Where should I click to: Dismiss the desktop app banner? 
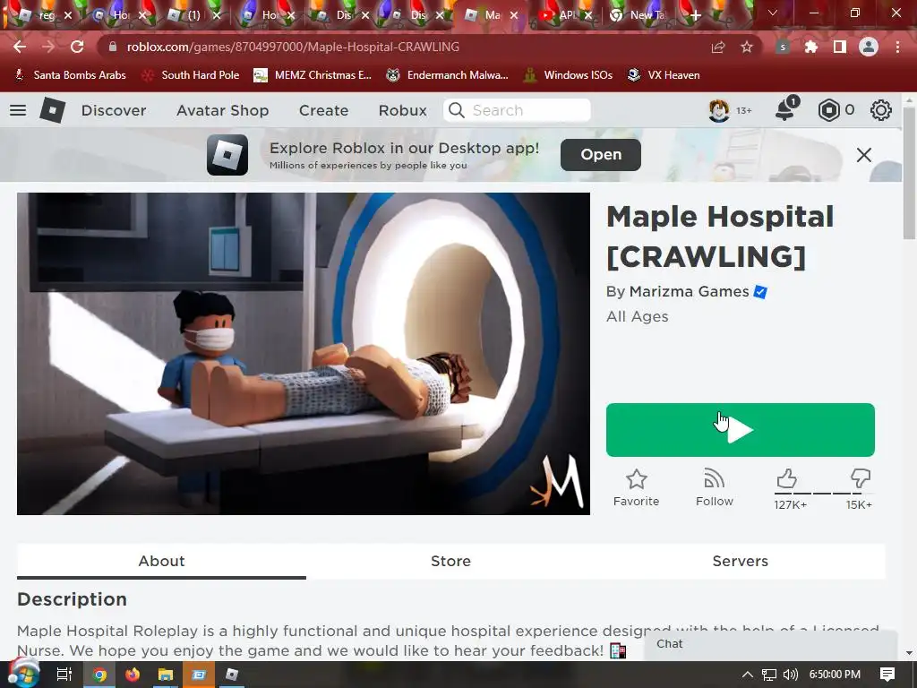(864, 155)
